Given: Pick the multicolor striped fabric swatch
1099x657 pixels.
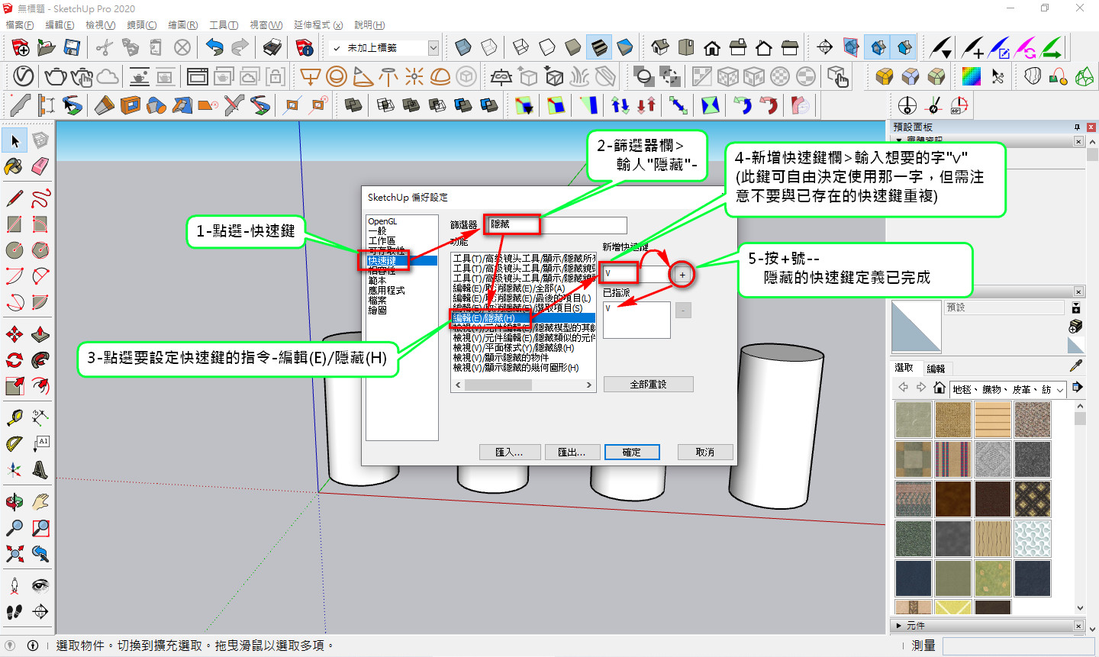Looking at the screenshot, I should [953, 459].
